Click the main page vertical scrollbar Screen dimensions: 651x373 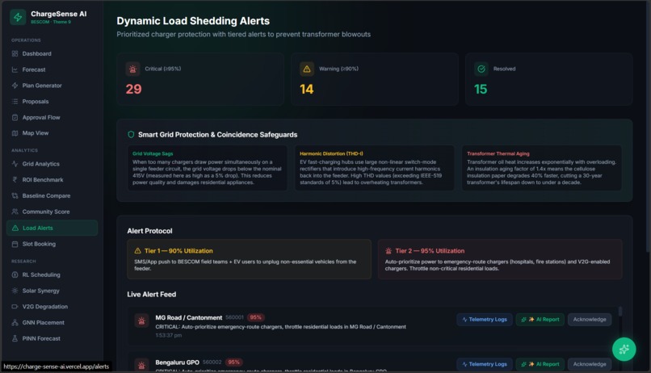pos(649,127)
